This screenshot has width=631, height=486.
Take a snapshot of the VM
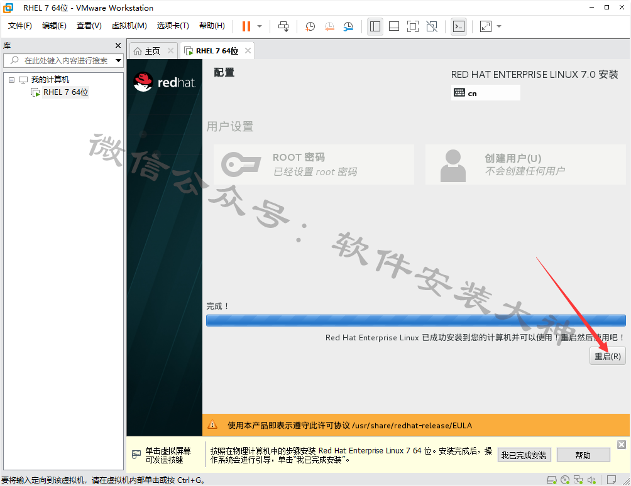pos(310,26)
